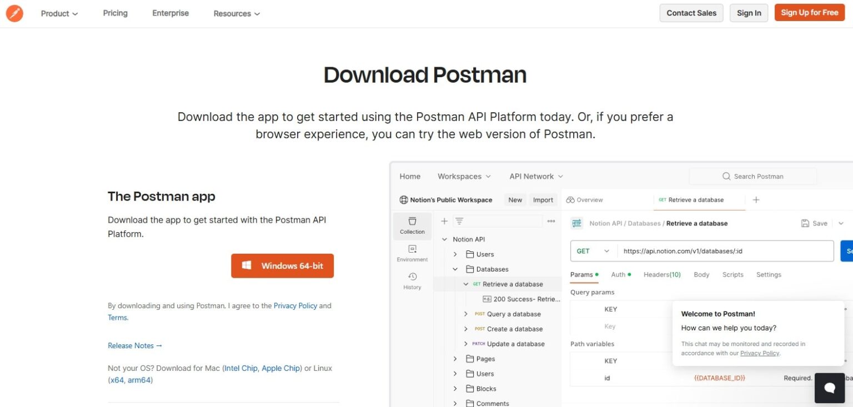This screenshot has height=407, width=853.
Task: Open the Headers(10) tab
Action: point(662,274)
